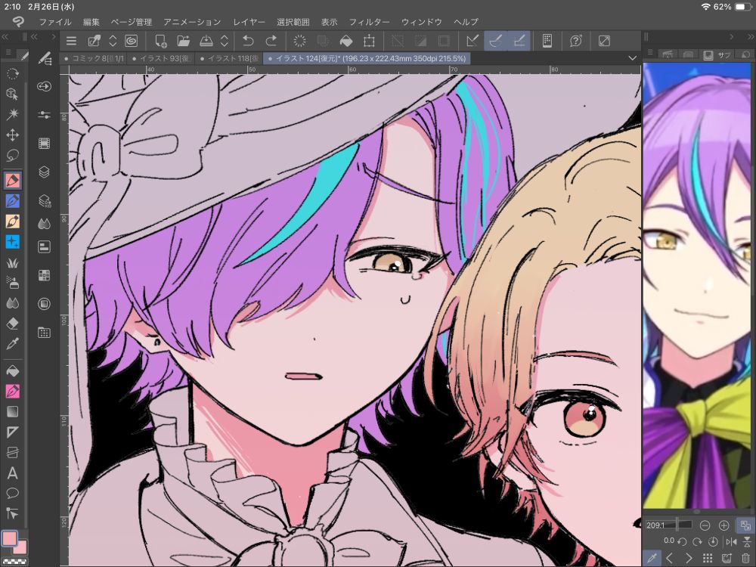This screenshot has height=567, width=756.
Task: Open the Layer Property palette icon
Action: (45, 200)
